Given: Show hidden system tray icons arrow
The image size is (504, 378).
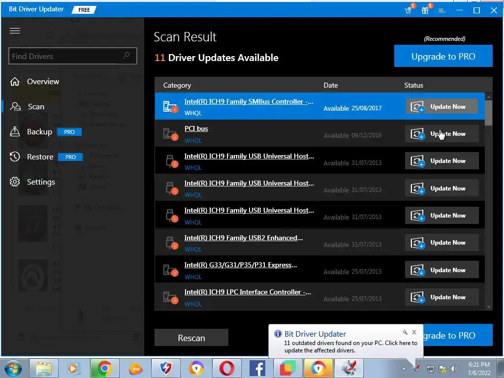Looking at the screenshot, I should [404, 369].
